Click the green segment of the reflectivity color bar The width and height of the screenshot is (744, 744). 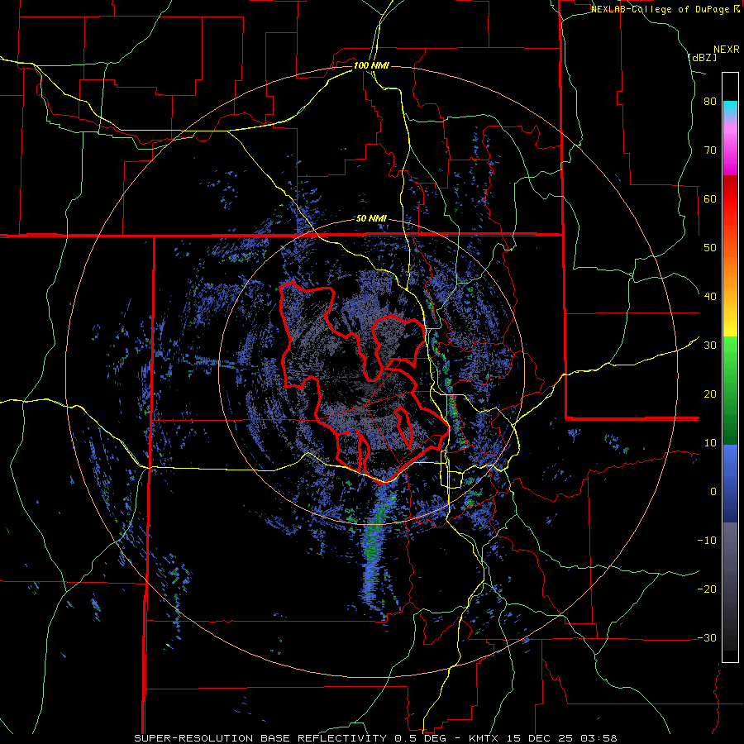(730, 390)
